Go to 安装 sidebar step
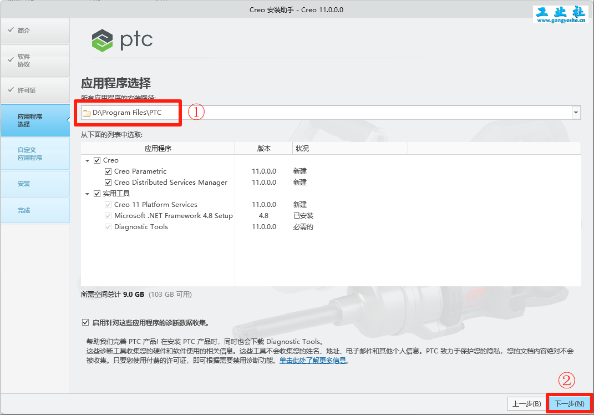The width and height of the screenshot is (594, 415). point(35,184)
